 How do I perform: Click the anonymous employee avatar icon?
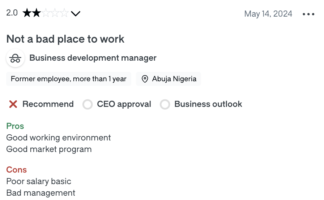pyautogui.click(x=15, y=58)
